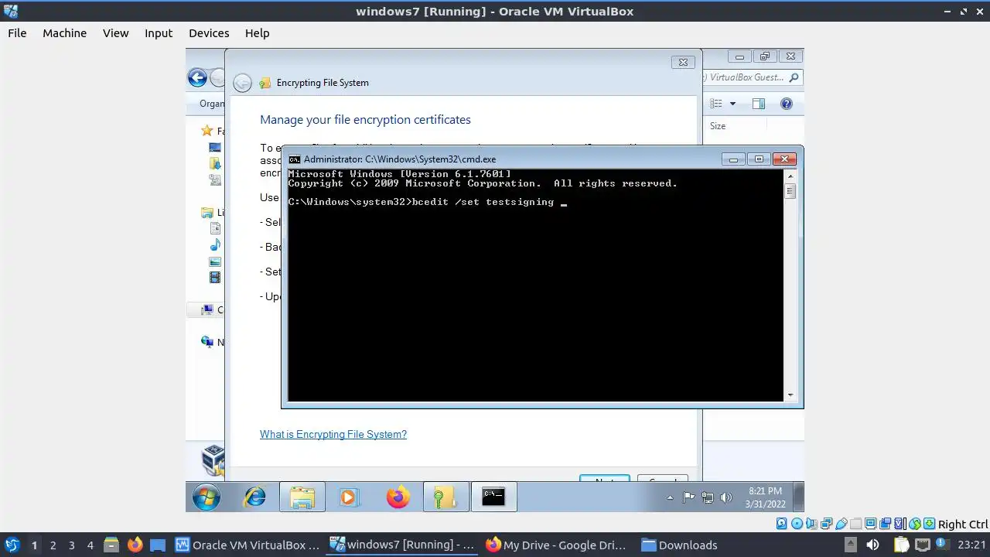Open the Devices menu
This screenshot has width=990, height=557.
209,32
